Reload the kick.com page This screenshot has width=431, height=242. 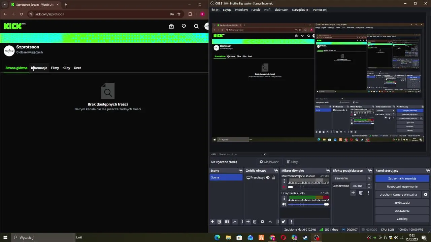(x=21, y=14)
